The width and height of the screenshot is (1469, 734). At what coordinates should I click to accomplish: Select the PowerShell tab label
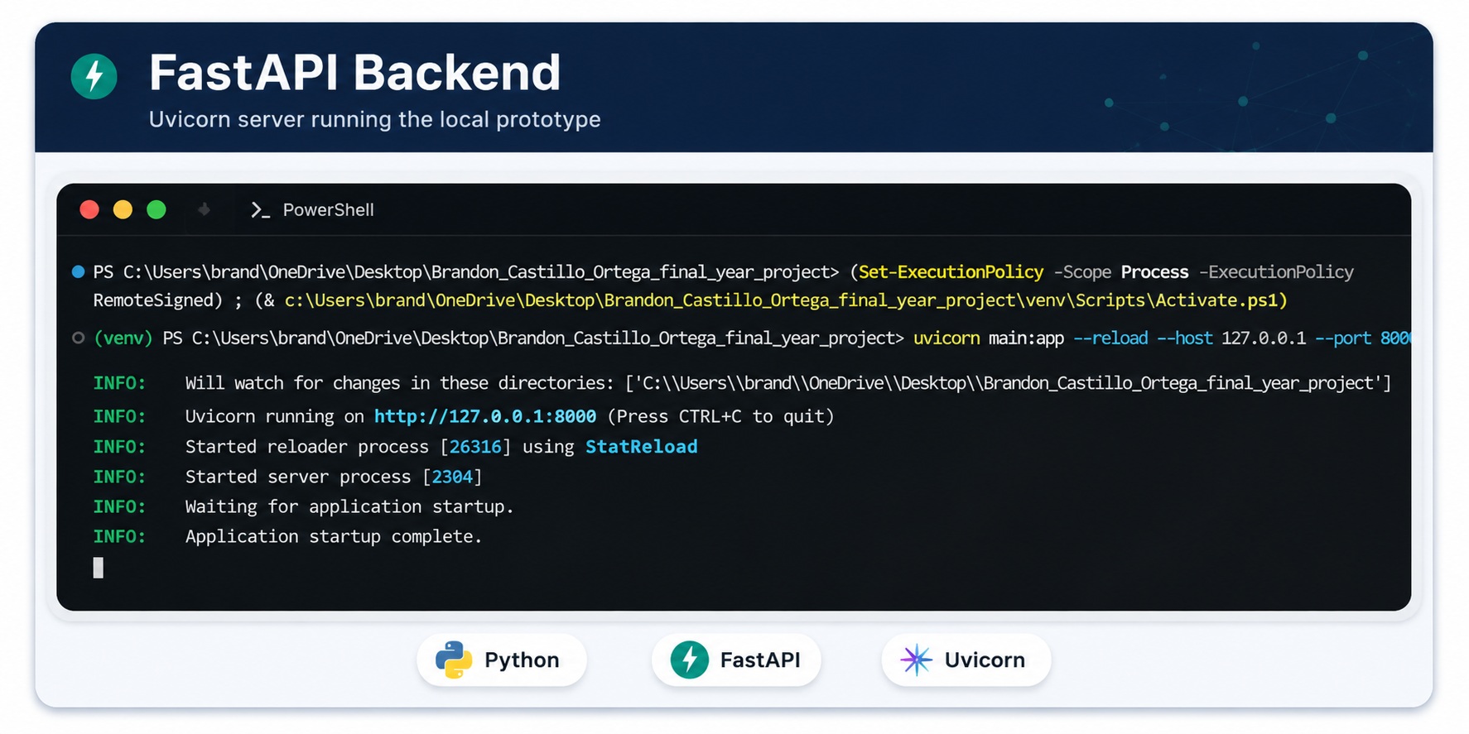click(328, 210)
